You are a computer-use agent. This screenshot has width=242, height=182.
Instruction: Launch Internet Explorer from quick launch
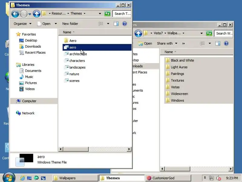point(22,178)
